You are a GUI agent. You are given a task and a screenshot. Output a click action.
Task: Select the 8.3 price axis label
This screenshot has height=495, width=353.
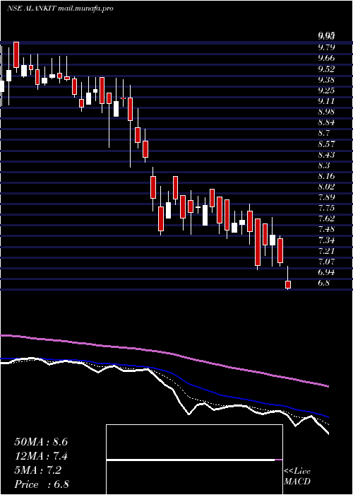324,165
